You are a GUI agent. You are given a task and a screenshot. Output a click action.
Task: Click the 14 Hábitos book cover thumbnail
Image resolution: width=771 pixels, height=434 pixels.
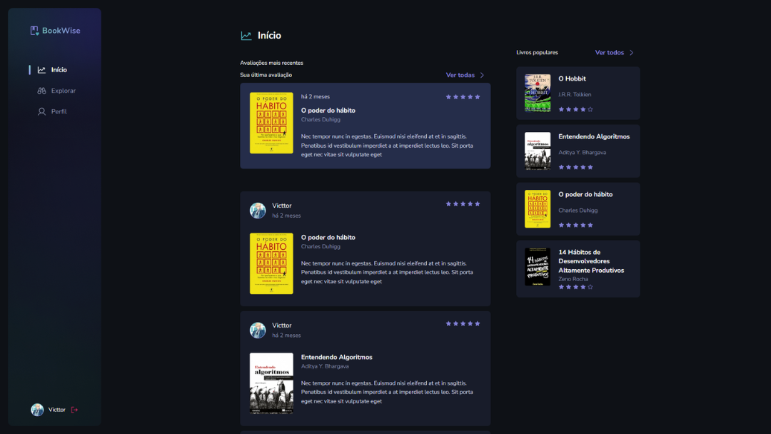[538, 267]
